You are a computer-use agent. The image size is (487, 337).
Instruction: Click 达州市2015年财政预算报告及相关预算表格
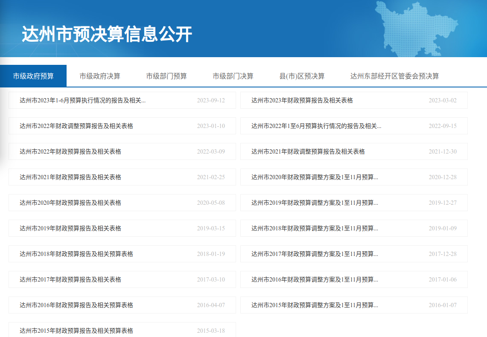tap(76, 331)
